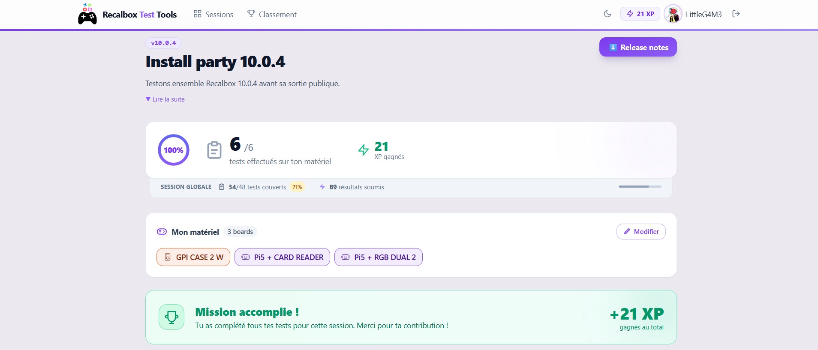Viewport: 818px width, 350px height.
Task: Select the Pi5 + RGB DUAL 2 board
Action: pyautogui.click(x=378, y=257)
